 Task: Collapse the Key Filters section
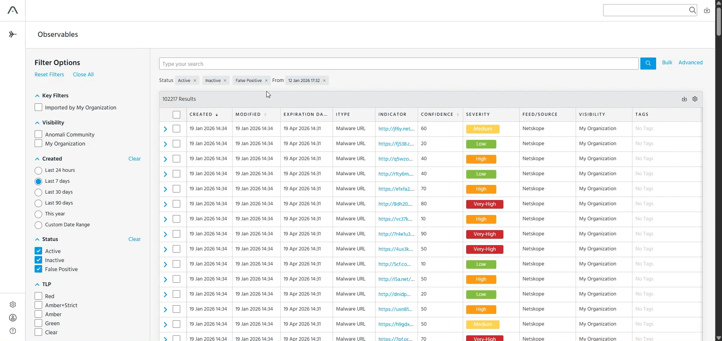pyautogui.click(x=37, y=96)
